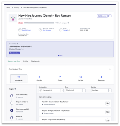This screenshot has height=126, width=120.
Task: Click the Buddy avatar circle
Action: point(61,30)
